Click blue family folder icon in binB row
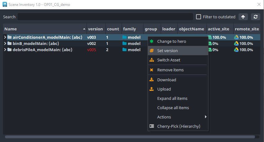Image resolution: width=264 pixels, height=142 pixels. pos(124,43)
